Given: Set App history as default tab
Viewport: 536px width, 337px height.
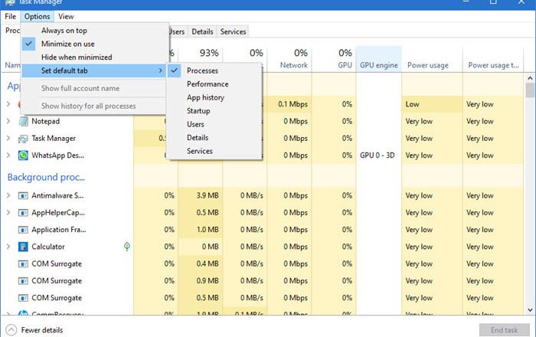Looking at the screenshot, I should 214,97.
